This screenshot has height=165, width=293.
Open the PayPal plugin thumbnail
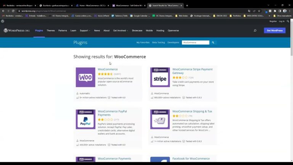[x=85, y=119]
